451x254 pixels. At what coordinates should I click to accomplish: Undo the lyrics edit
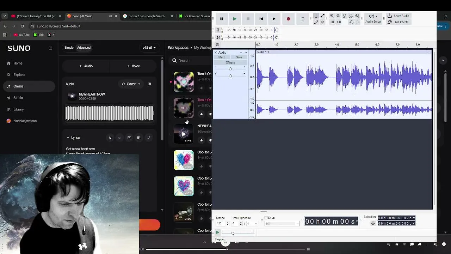coord(110,138)
